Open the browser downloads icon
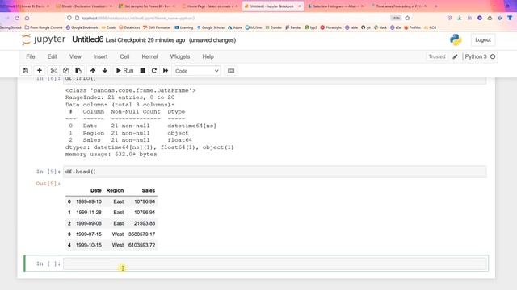This screenshot has height=290, width=517. point(460,18)
